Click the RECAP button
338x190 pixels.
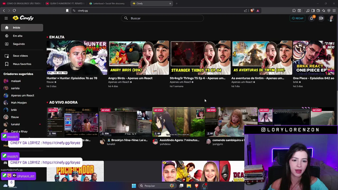click(x=297, y=18)
